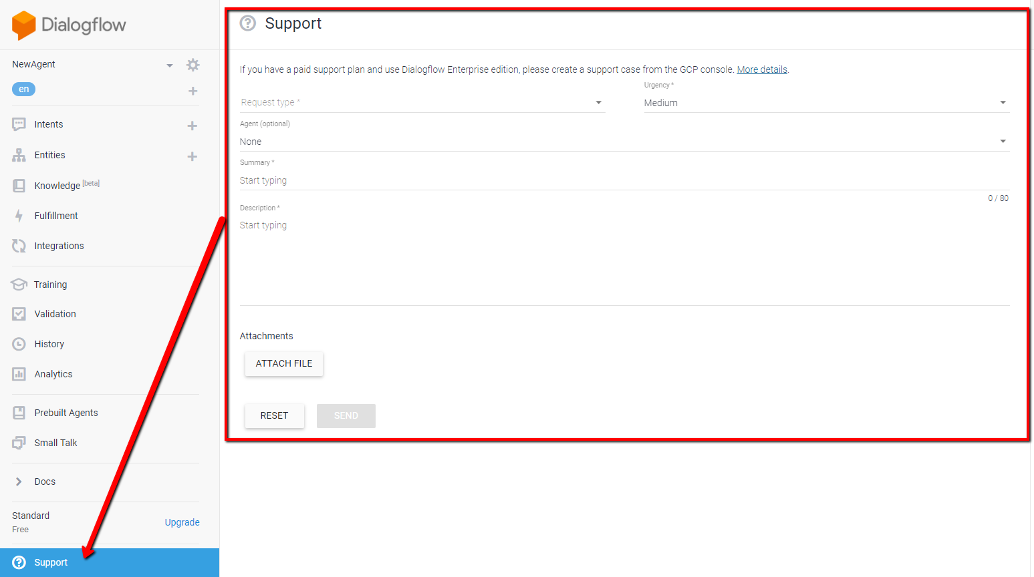
Task: Click the SEND button
Action: [x=346, y=415]
